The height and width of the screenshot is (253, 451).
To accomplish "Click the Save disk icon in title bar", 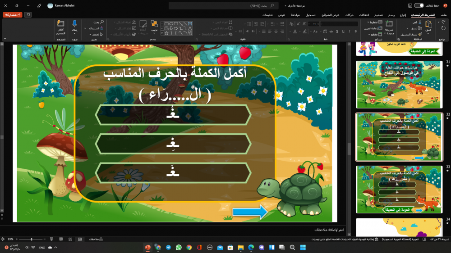I will (410, 5).
